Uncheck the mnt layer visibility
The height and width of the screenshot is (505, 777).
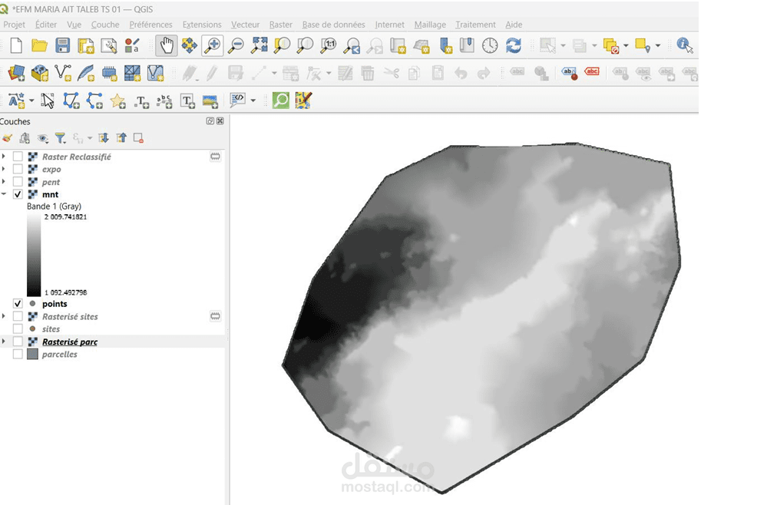(x=18, y=194)
